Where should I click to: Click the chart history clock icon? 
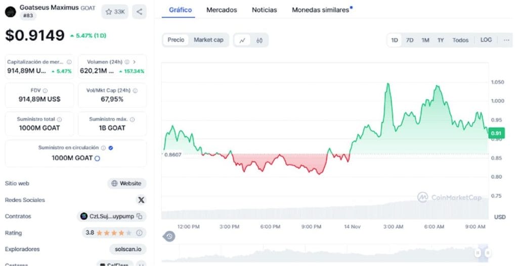point(169,236)
